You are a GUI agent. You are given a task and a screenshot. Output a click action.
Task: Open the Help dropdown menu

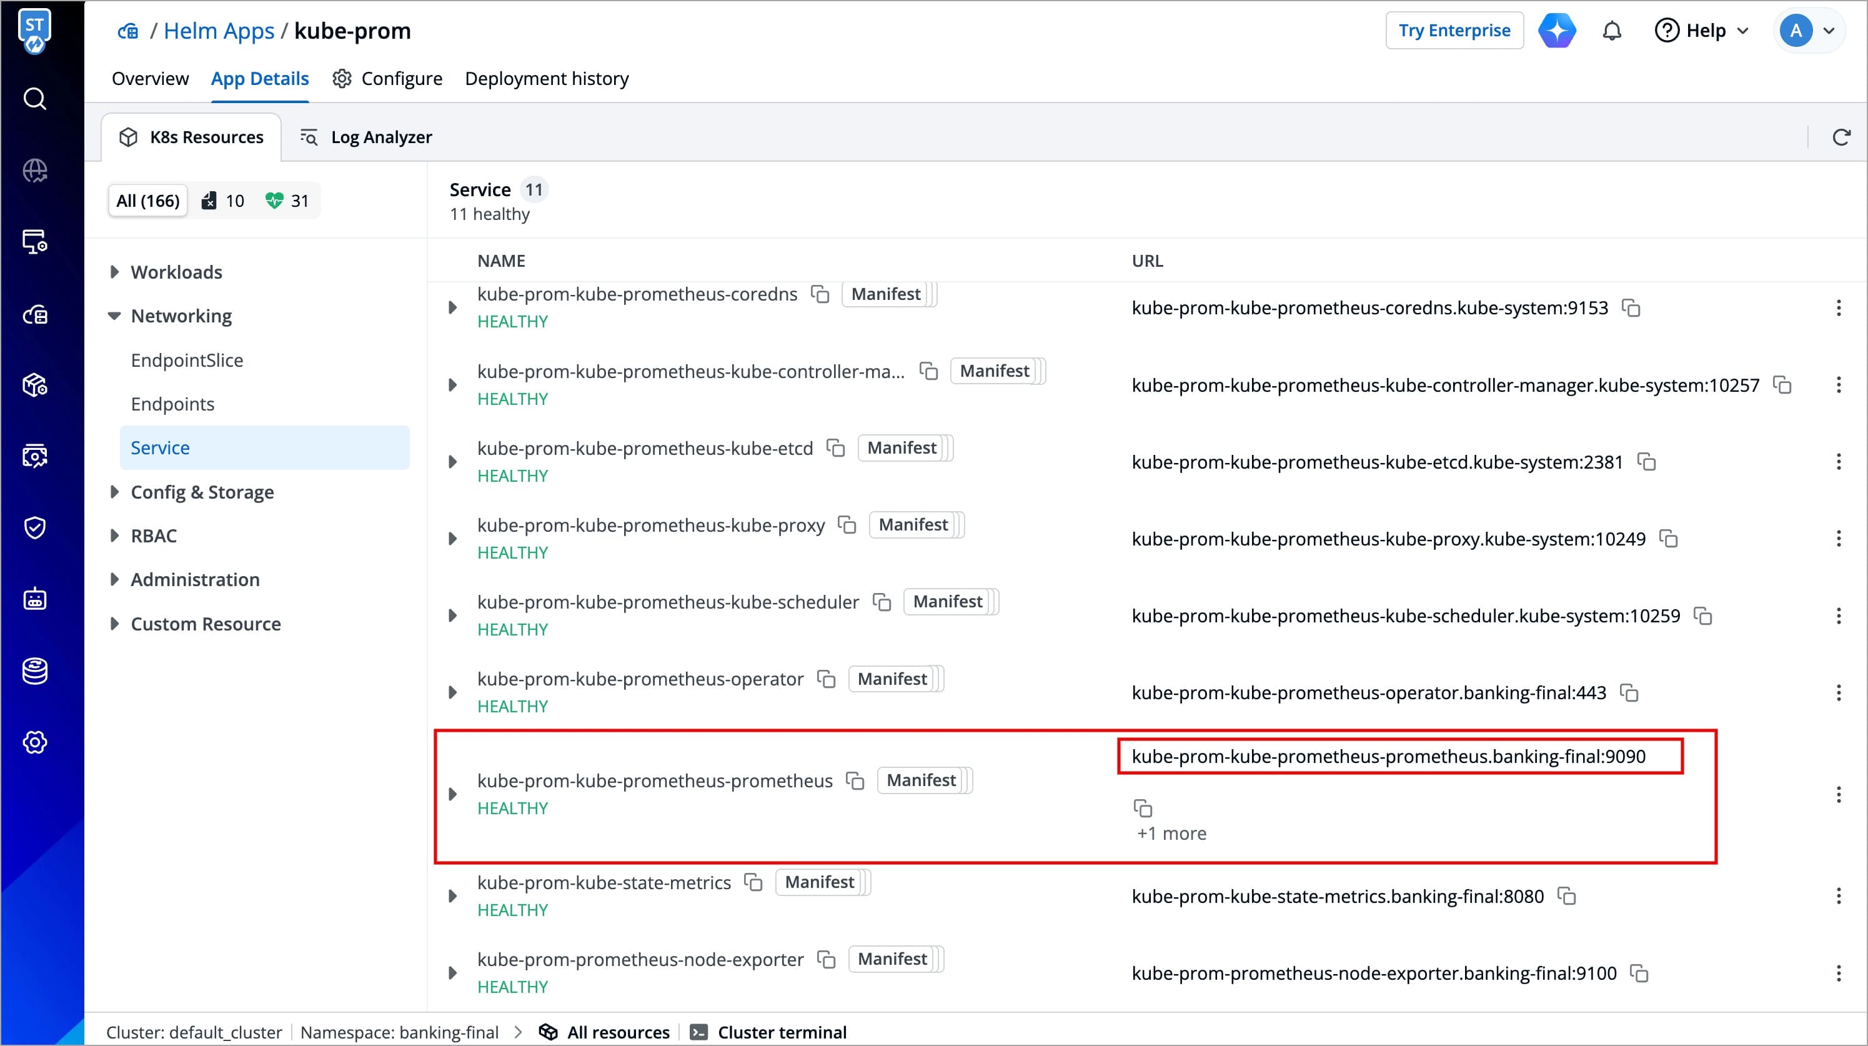coord(1702,31)
